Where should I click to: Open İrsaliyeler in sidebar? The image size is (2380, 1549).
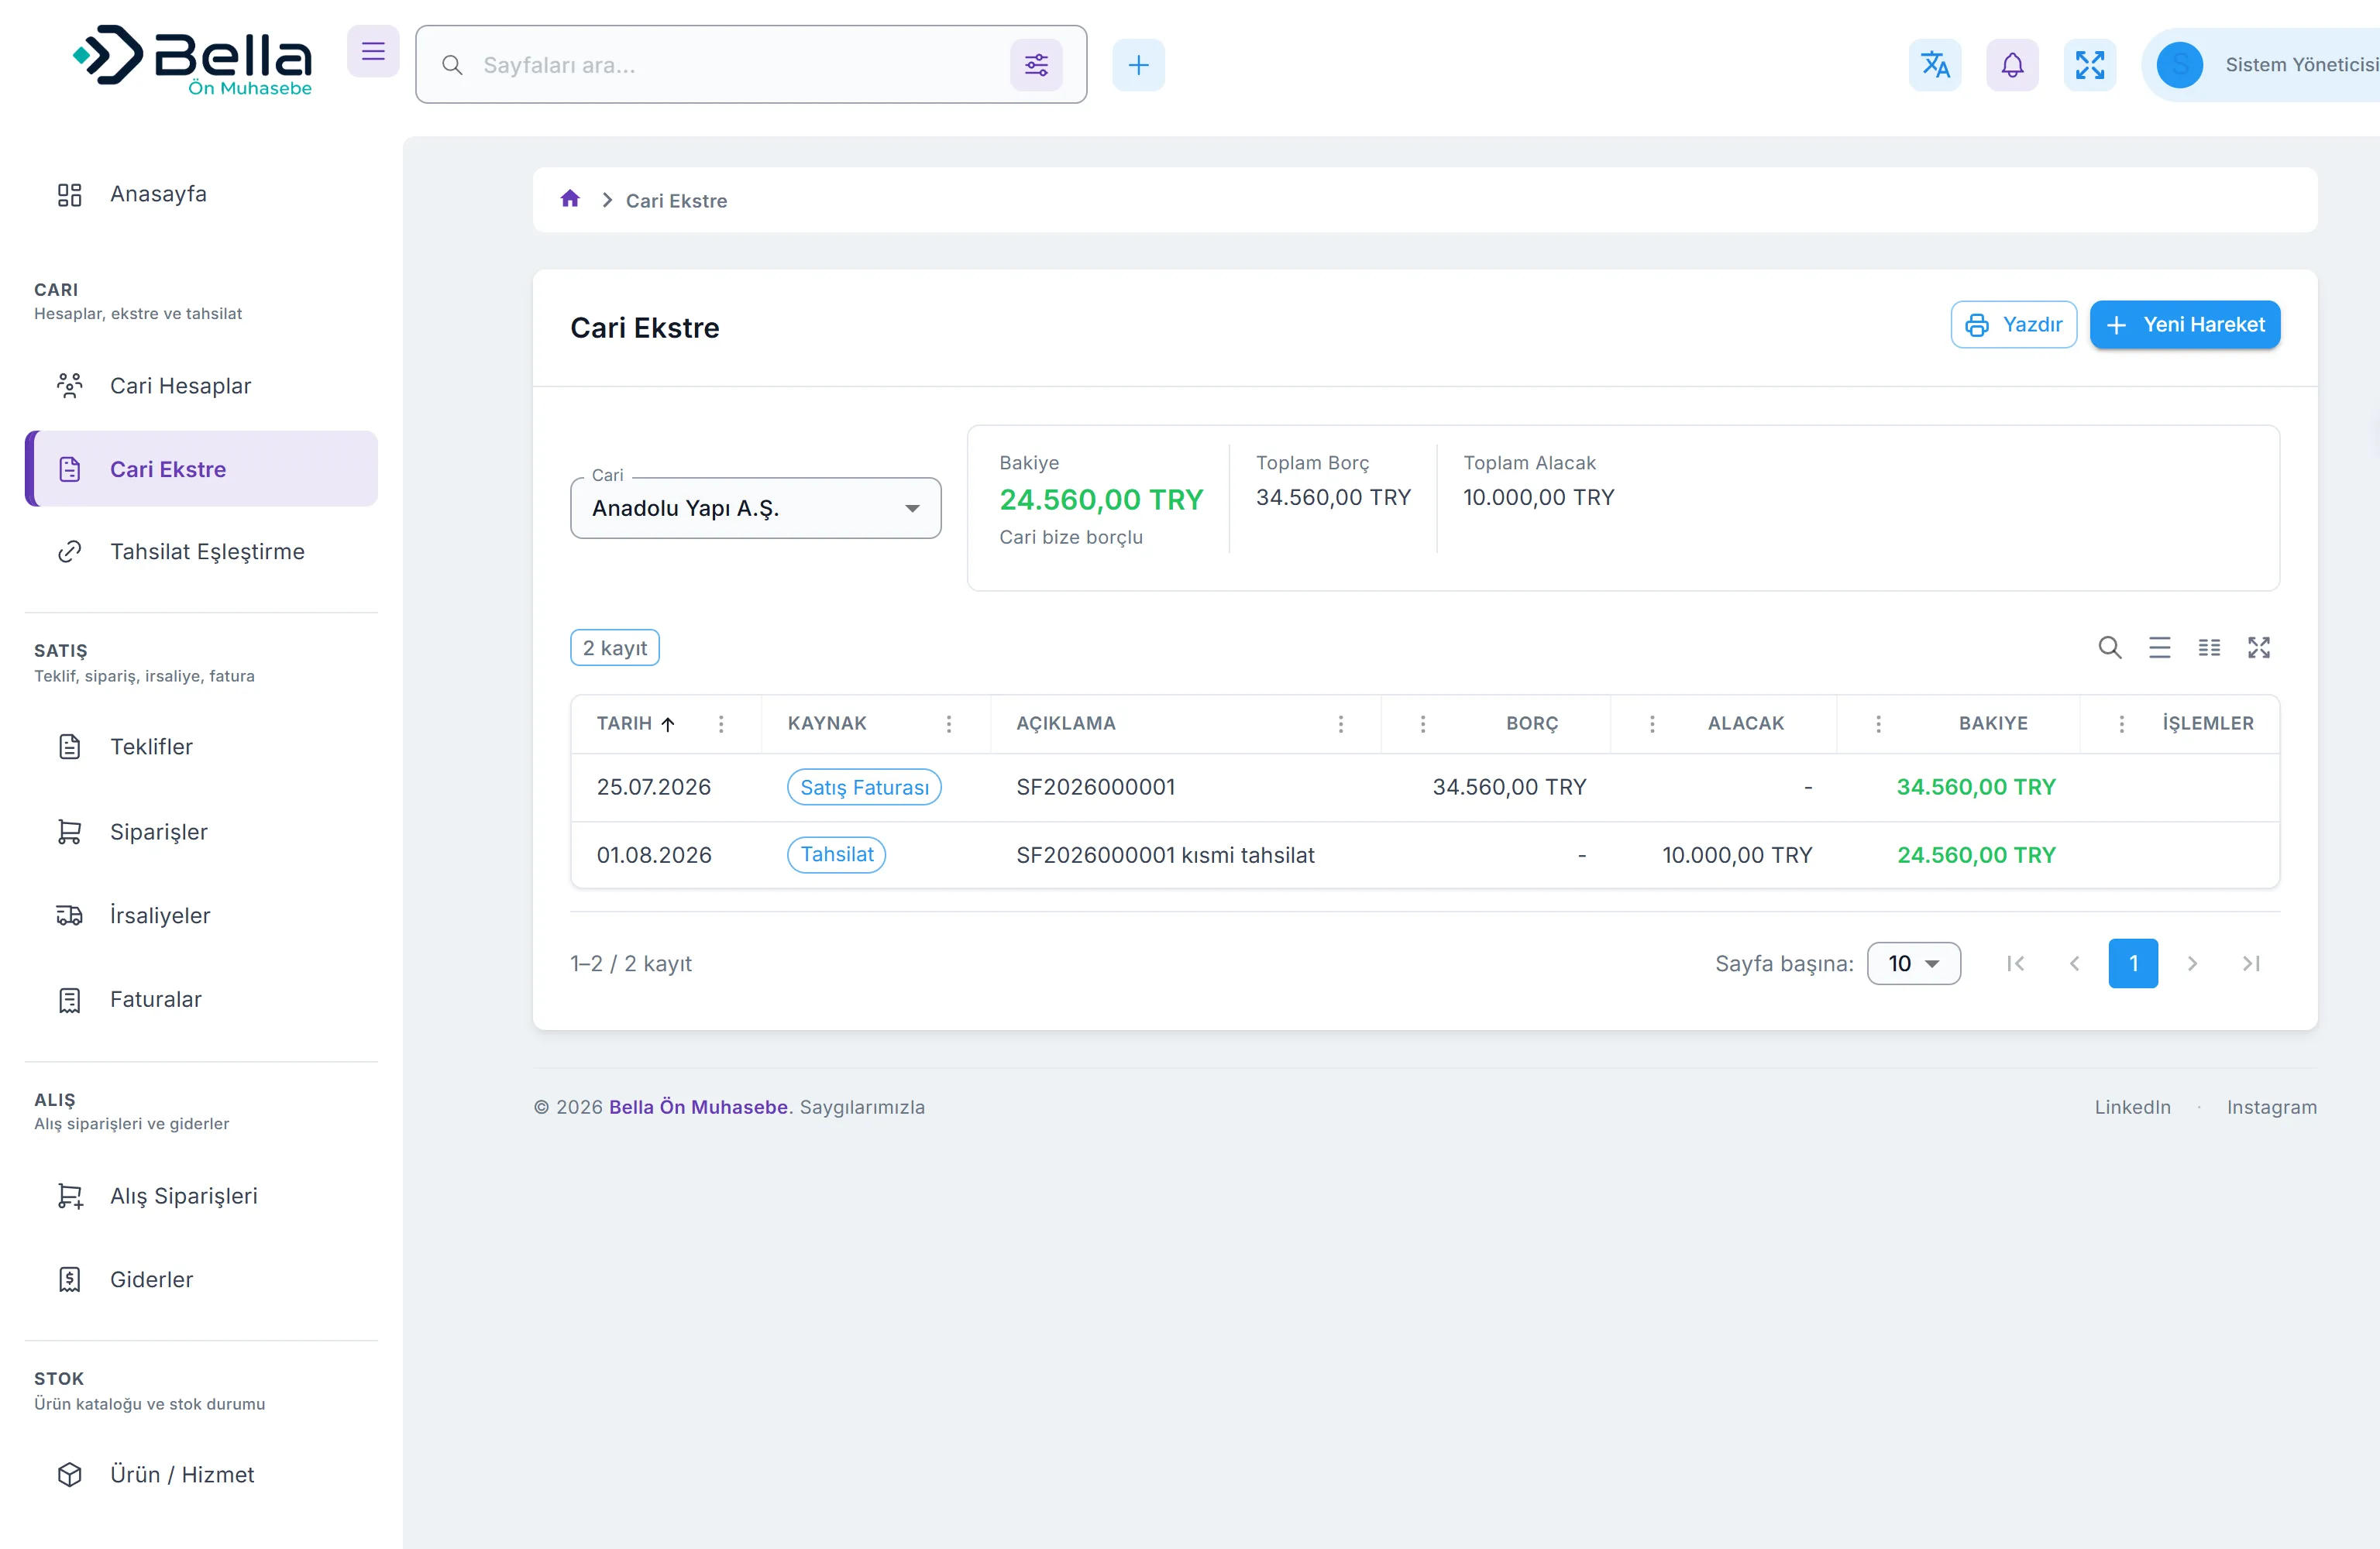pos(201,915)
